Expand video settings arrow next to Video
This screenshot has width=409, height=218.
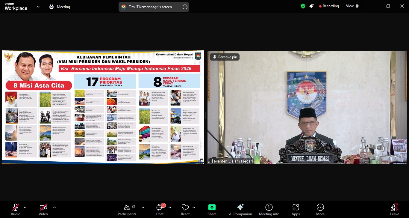coord(54,207)
